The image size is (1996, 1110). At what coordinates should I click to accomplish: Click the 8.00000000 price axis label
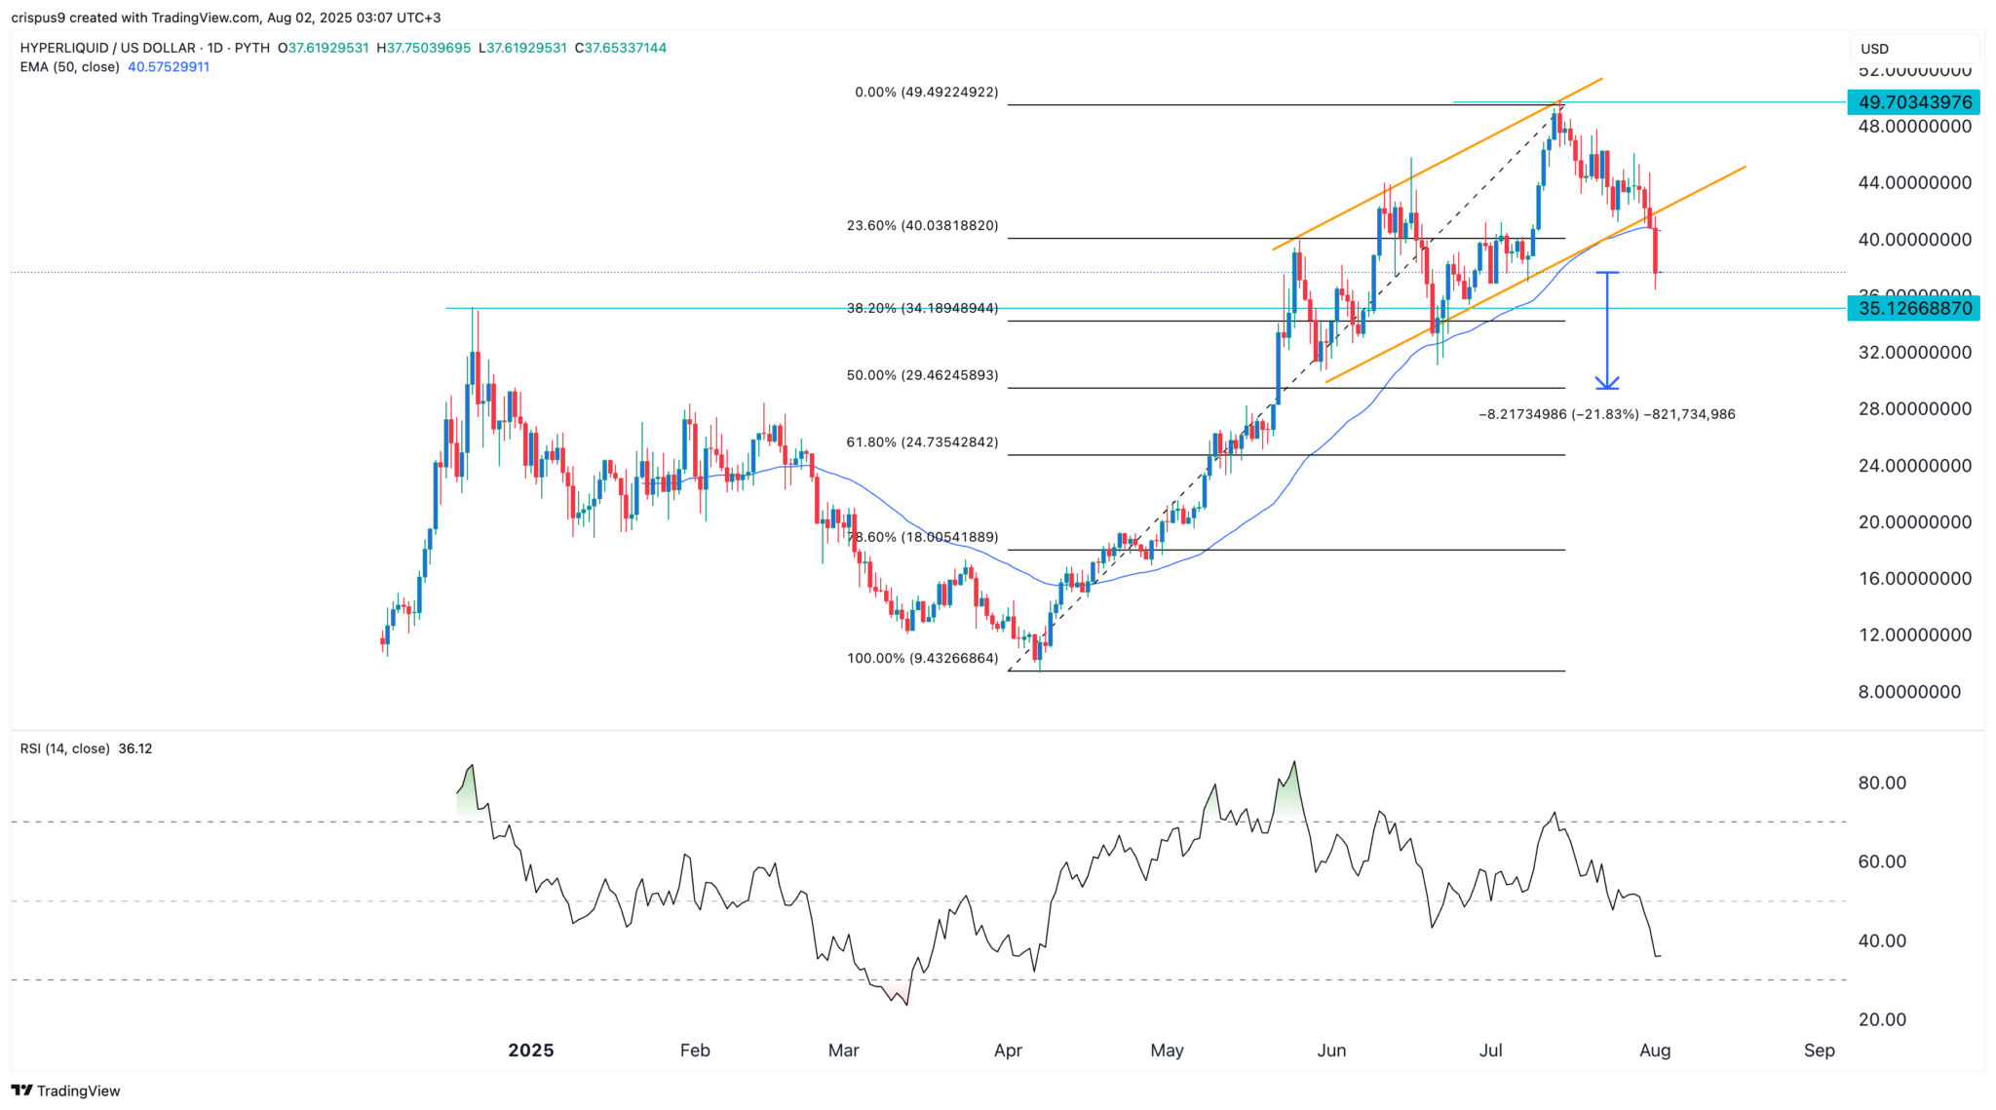tap(1910, 692)
